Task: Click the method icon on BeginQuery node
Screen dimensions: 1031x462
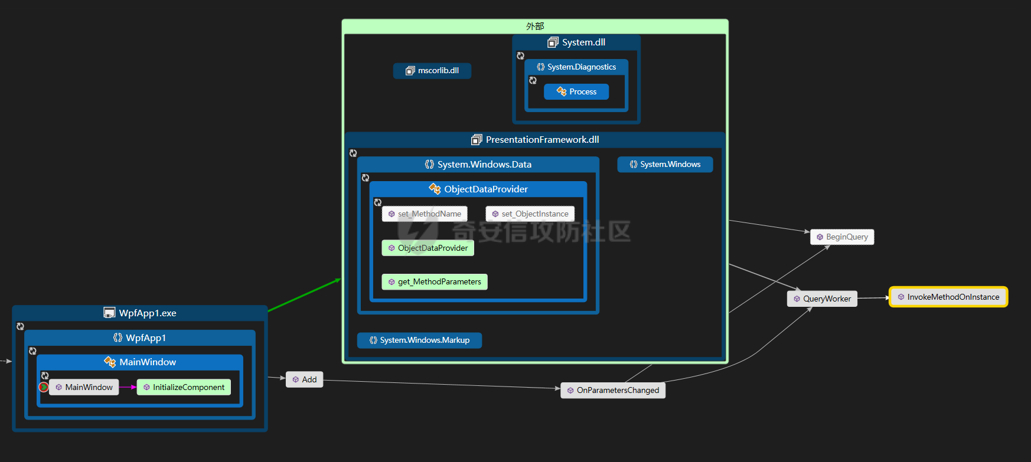Action: [x=820, y=237]
